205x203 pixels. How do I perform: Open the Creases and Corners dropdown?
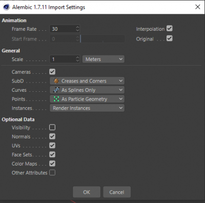click(87, 81)
